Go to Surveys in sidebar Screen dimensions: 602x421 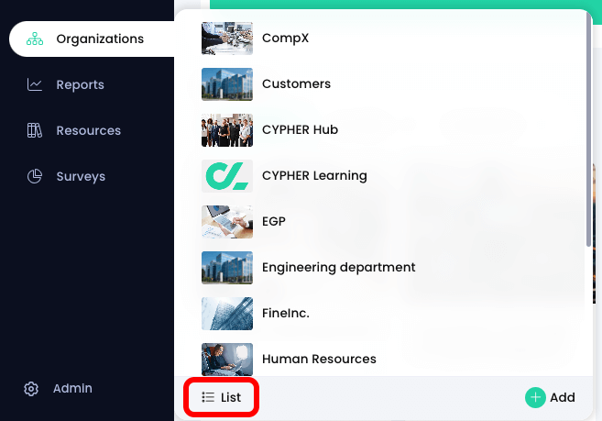point(81,176)
